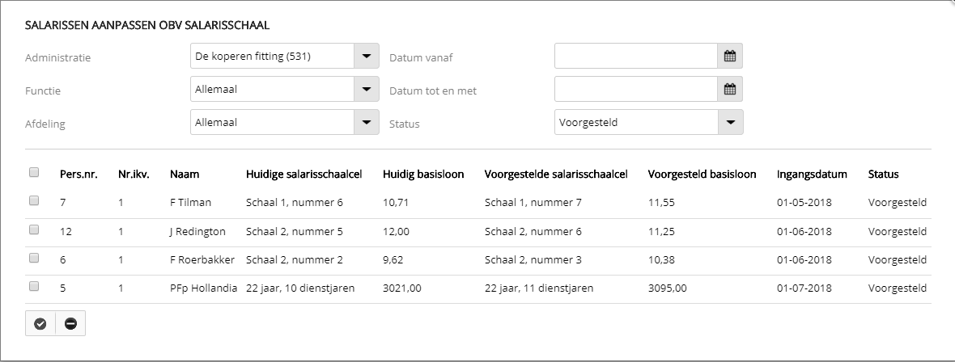The height and width of the screenshot is (362, 955).
Task: Sort by the Pers.nr. column header
Action: [79, 174]
